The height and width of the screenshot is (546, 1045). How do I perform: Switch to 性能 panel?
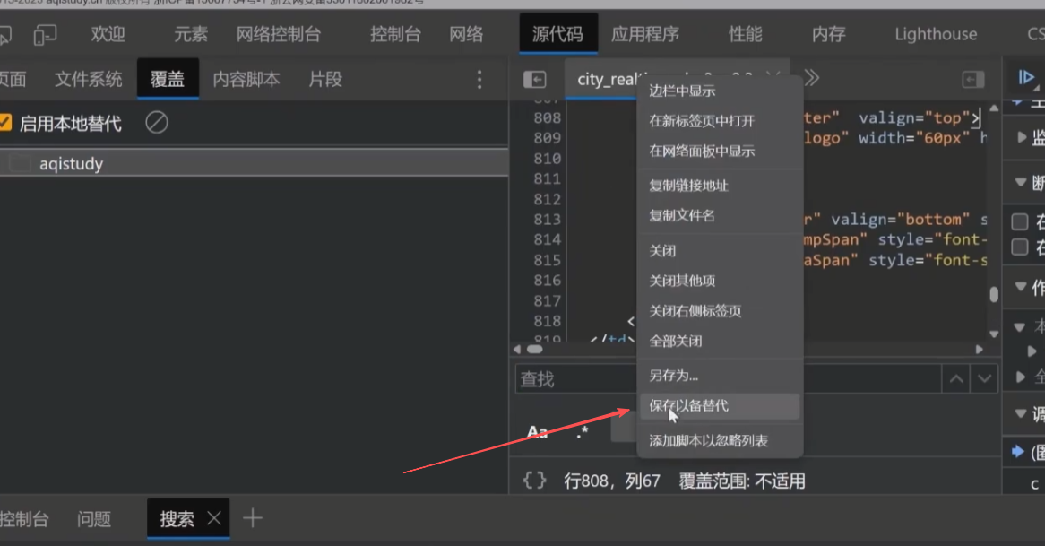click(x=745, y=34)
